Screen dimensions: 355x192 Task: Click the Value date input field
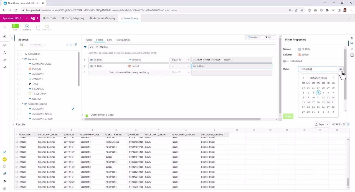(318, 69)
